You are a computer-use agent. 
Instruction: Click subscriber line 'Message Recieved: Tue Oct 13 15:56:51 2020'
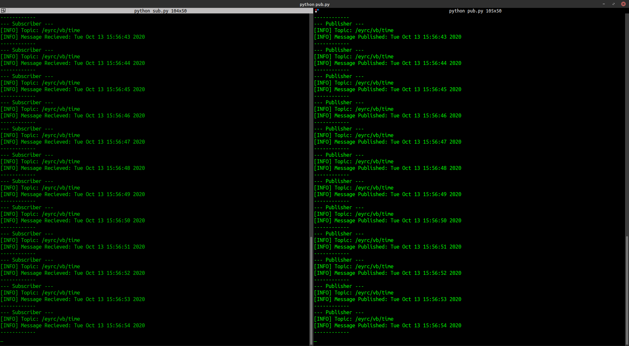73,247
